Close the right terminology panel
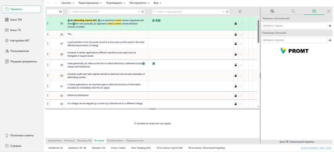Viewport: 334px width, 152px height. [328, 11]
